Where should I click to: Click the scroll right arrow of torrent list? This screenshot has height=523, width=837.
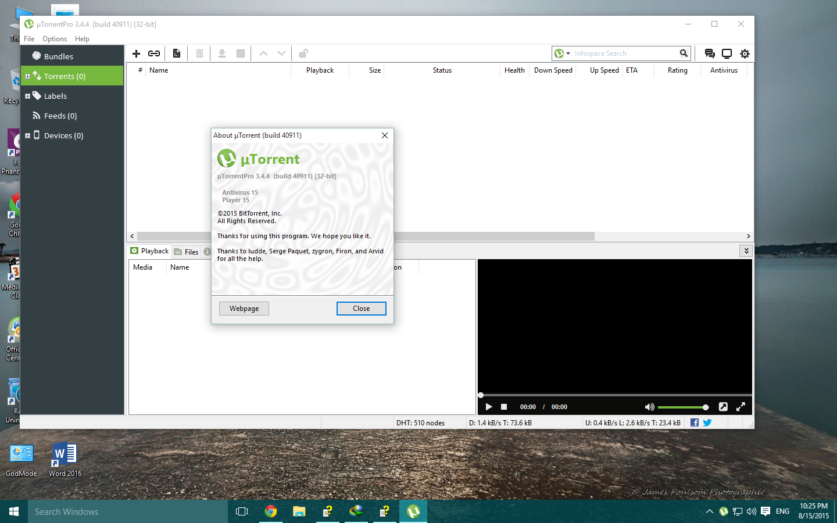(748, 236)
